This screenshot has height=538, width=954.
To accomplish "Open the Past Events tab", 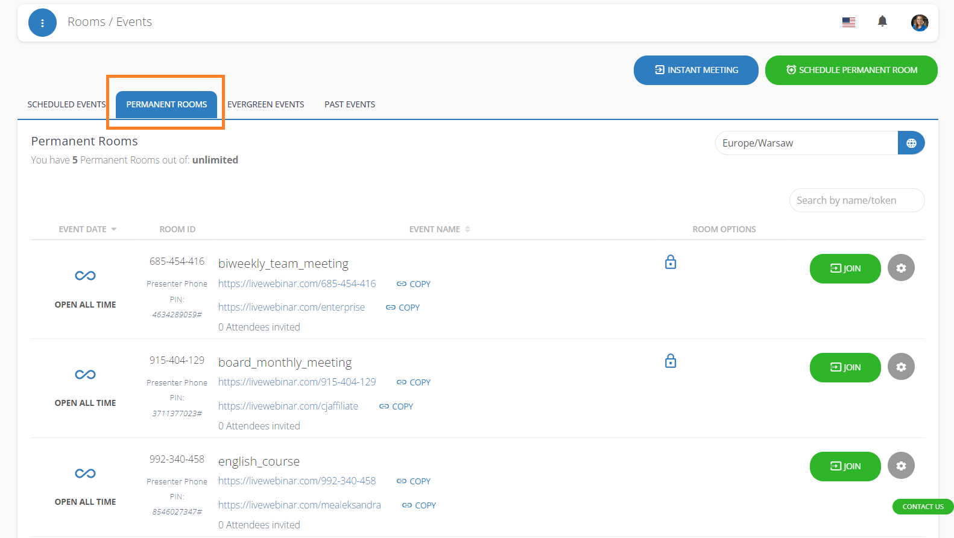I will click(350, 104).
